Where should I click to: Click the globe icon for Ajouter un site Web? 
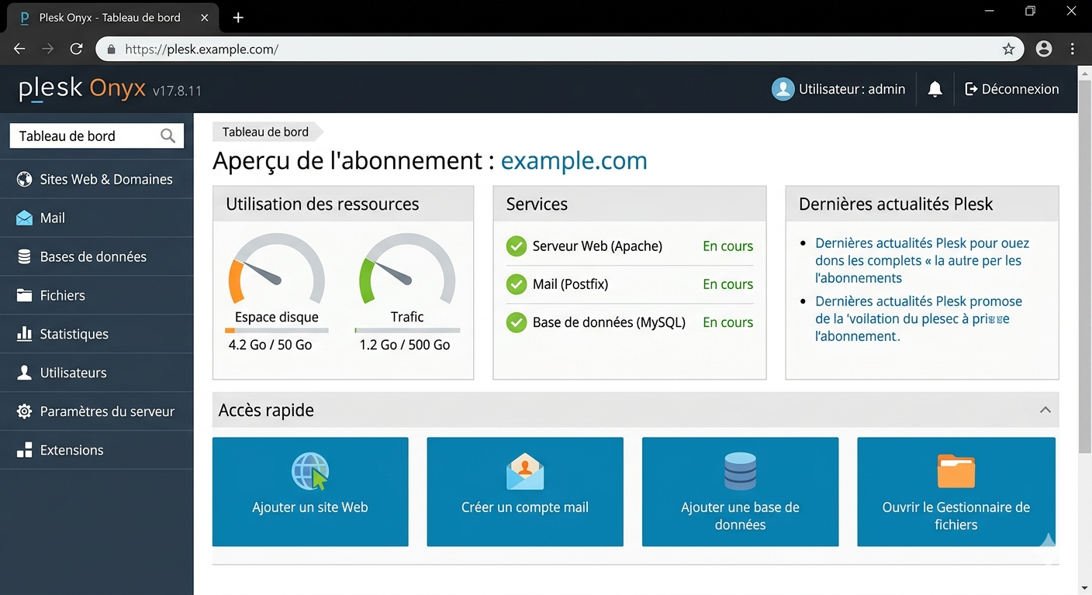pyautogui.click(x=310, y=472)
